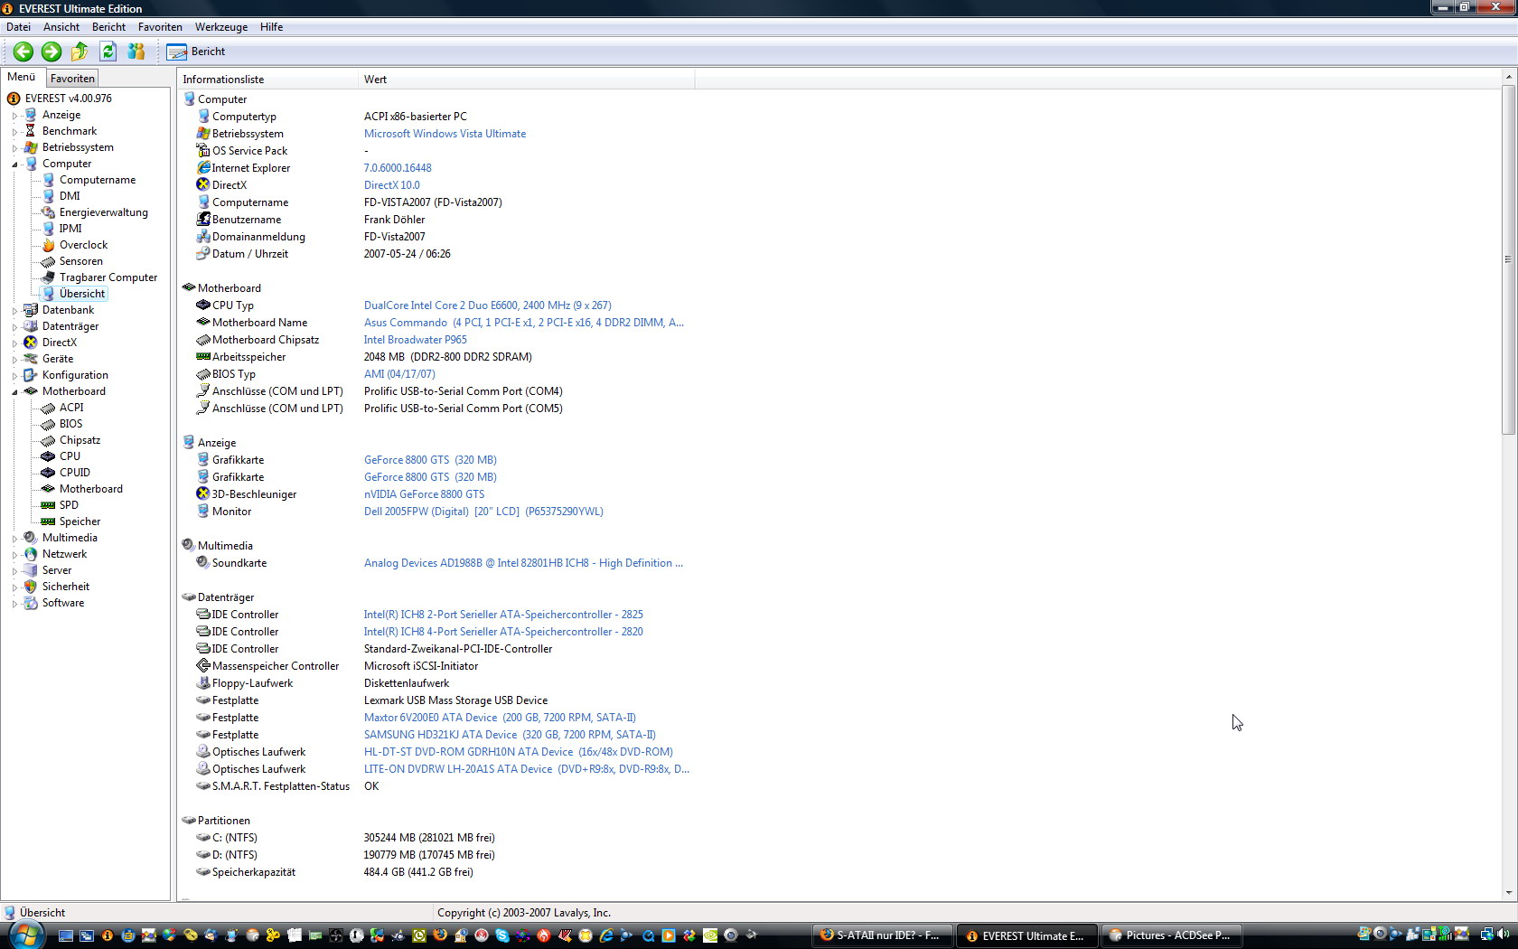The width and height of the screenshot is (1518, 949).
Task: Open the Favoriten menu in menu bar
Action: click(160, 27)
